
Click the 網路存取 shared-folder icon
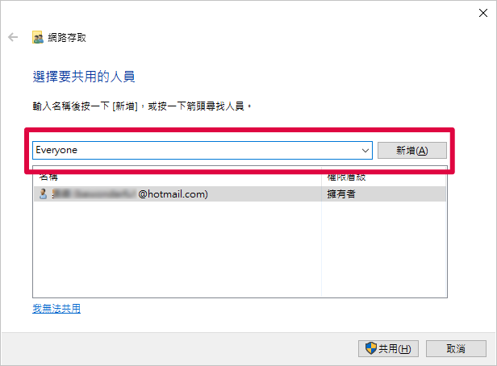(38, 37)
